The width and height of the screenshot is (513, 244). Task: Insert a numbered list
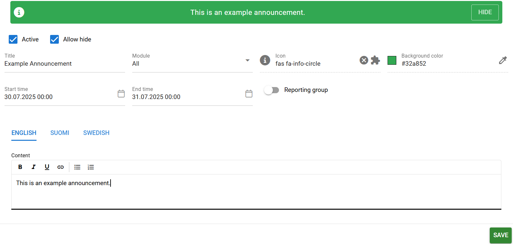pos(91,167)
